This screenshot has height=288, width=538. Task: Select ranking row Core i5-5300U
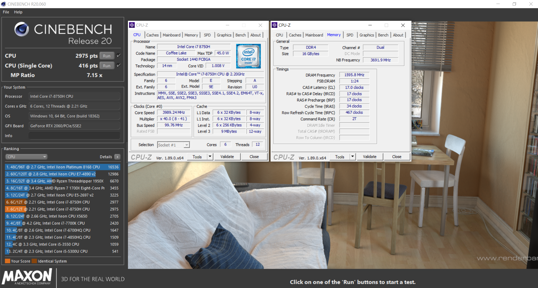pos(62,251)
